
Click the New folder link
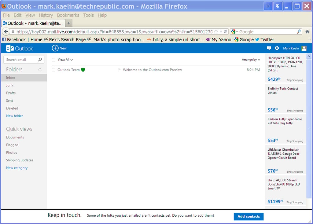[x=14, y=116]
